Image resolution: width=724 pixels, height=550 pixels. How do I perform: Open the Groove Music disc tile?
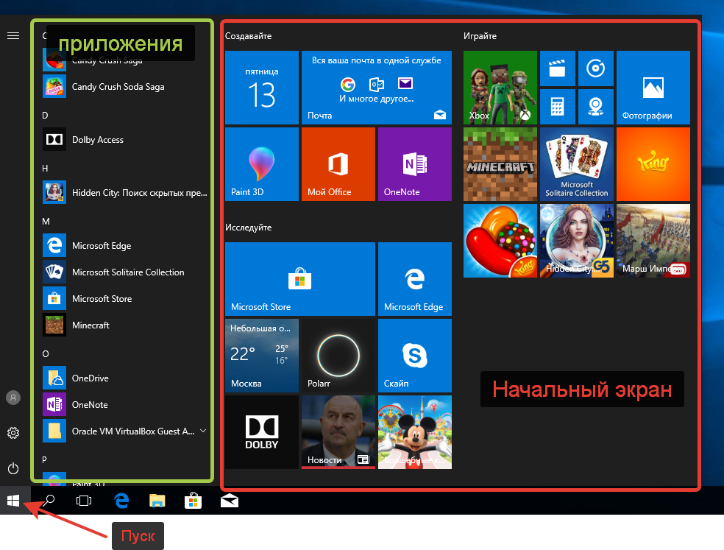click(596, 69)
